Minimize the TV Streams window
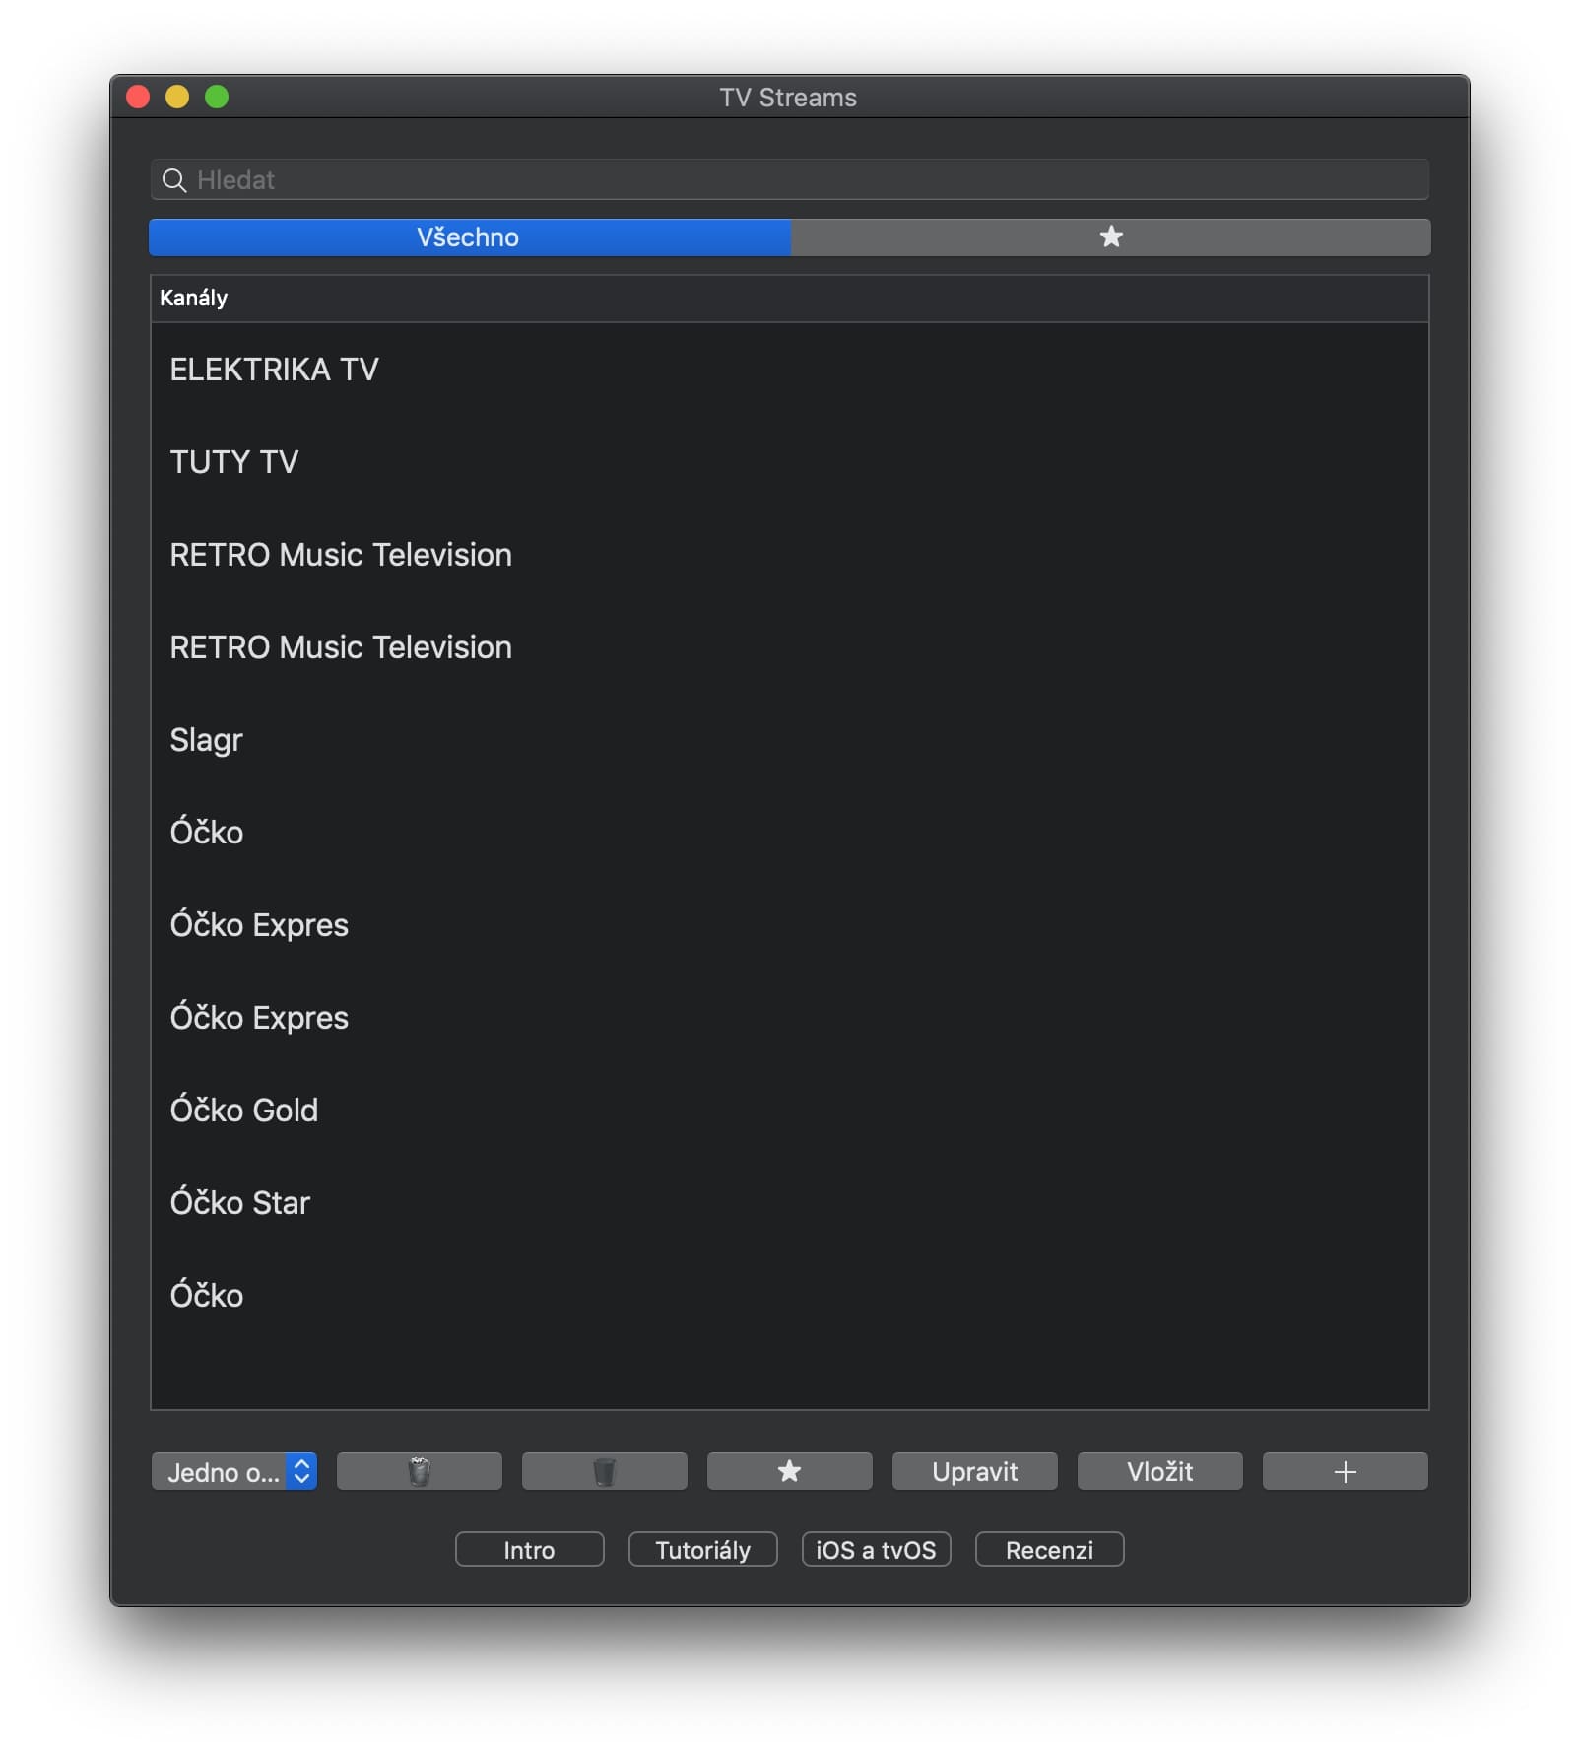 click(x=177, y=97)
